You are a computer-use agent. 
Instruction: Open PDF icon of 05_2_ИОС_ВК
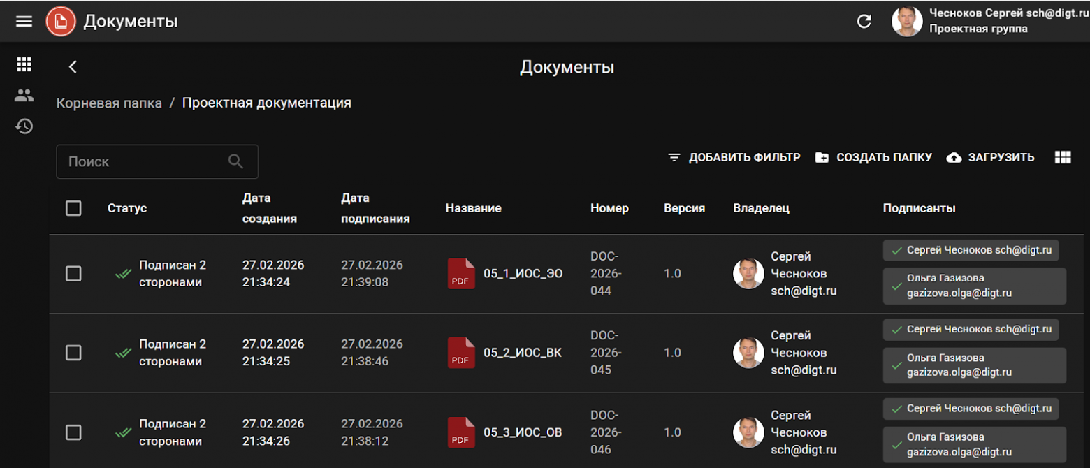point(460,353)
